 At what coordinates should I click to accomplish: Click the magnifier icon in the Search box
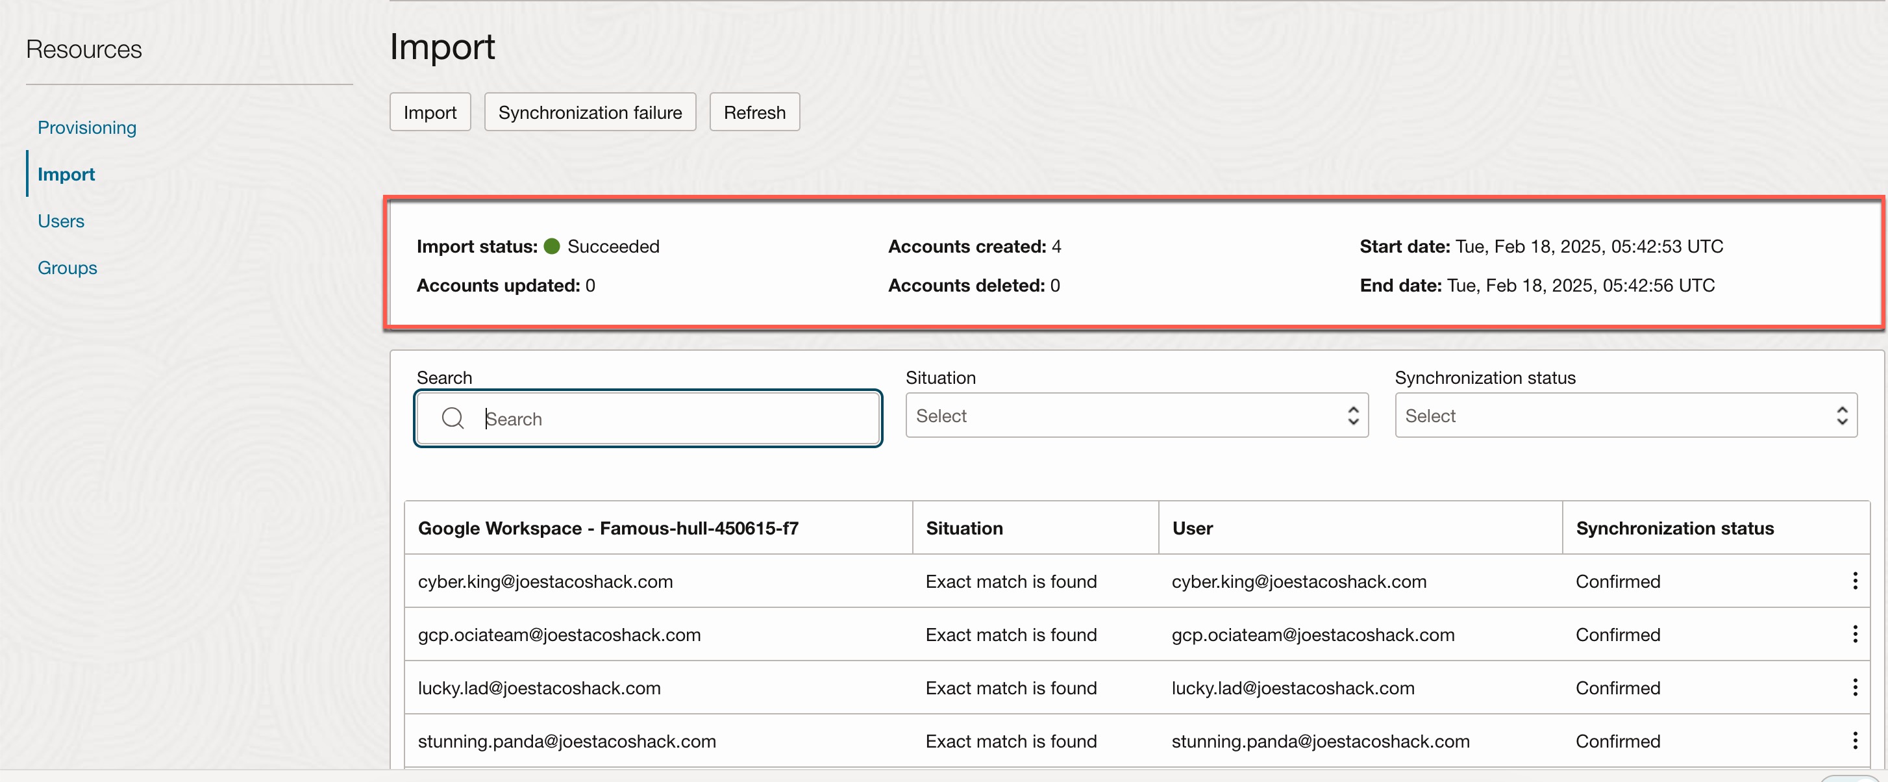(453, 418)
